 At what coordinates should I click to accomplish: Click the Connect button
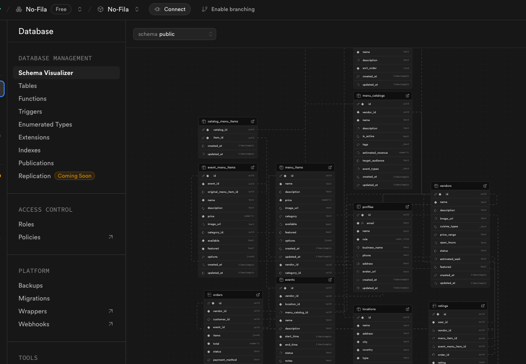(170, 9)
